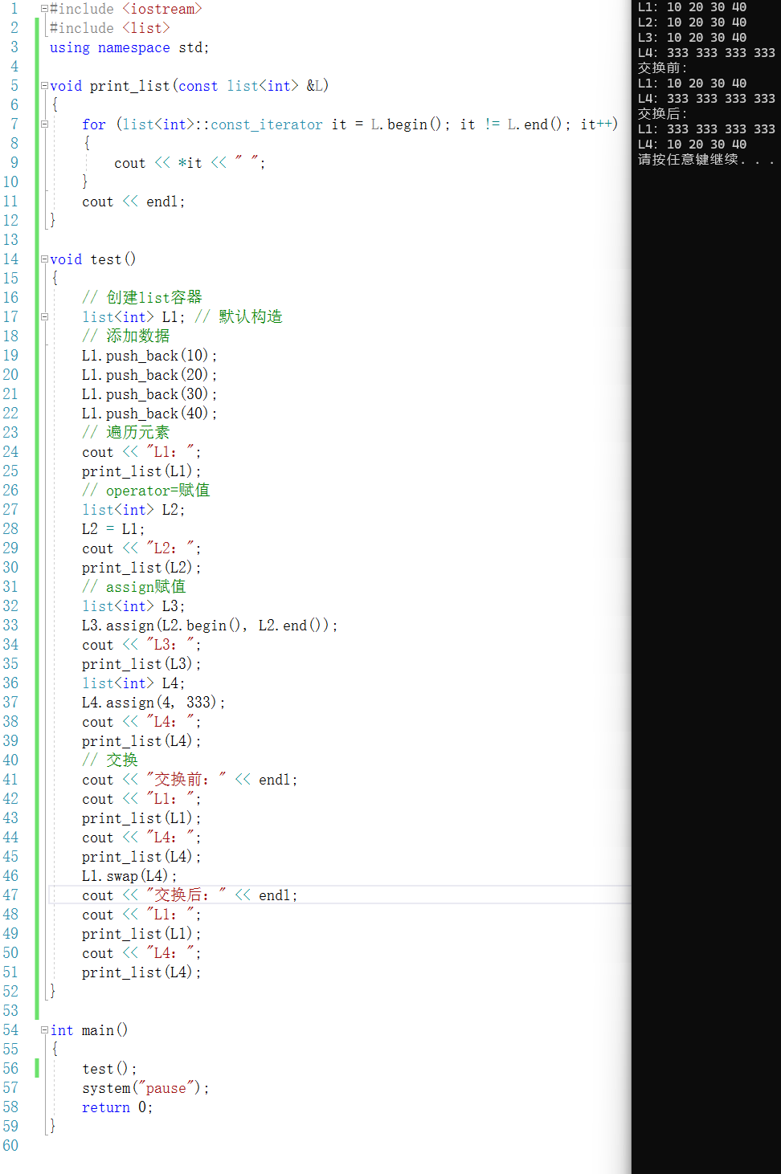This screenshot has width=781, height=1174.
Task: Click comment '添加数据'
Action: [x=126, y=336]
